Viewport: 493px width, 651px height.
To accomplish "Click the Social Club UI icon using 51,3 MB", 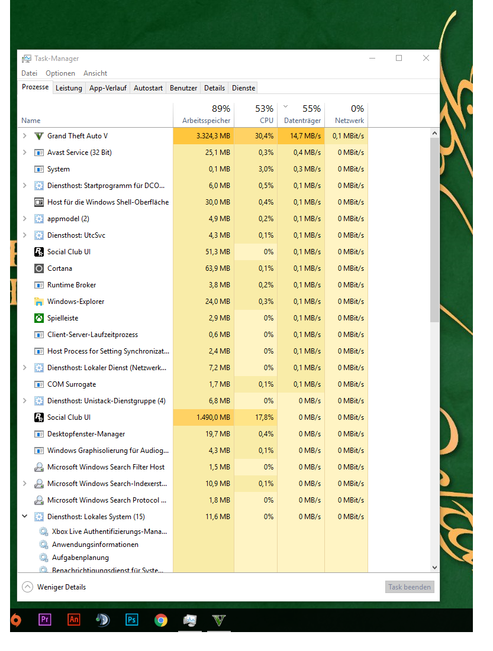I will (x=38, y=252).
